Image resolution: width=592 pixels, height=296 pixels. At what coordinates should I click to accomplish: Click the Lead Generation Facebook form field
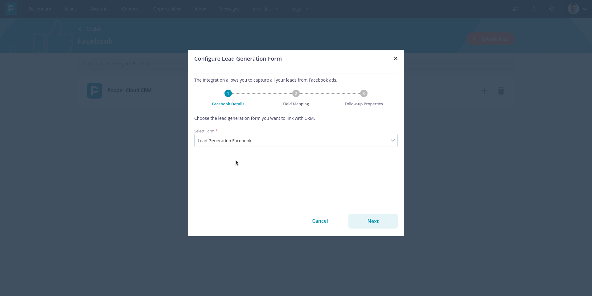click(x=296, y=140)
